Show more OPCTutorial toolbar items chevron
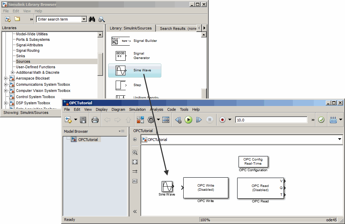This screenshot has width=345, height=224. (313, 120)
